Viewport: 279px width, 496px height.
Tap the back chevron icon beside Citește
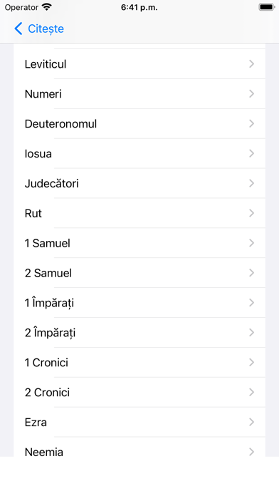19,29
